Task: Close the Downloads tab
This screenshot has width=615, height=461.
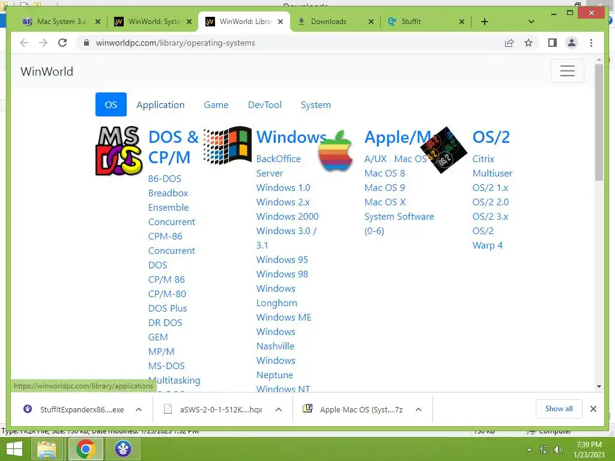Action: 371,22
